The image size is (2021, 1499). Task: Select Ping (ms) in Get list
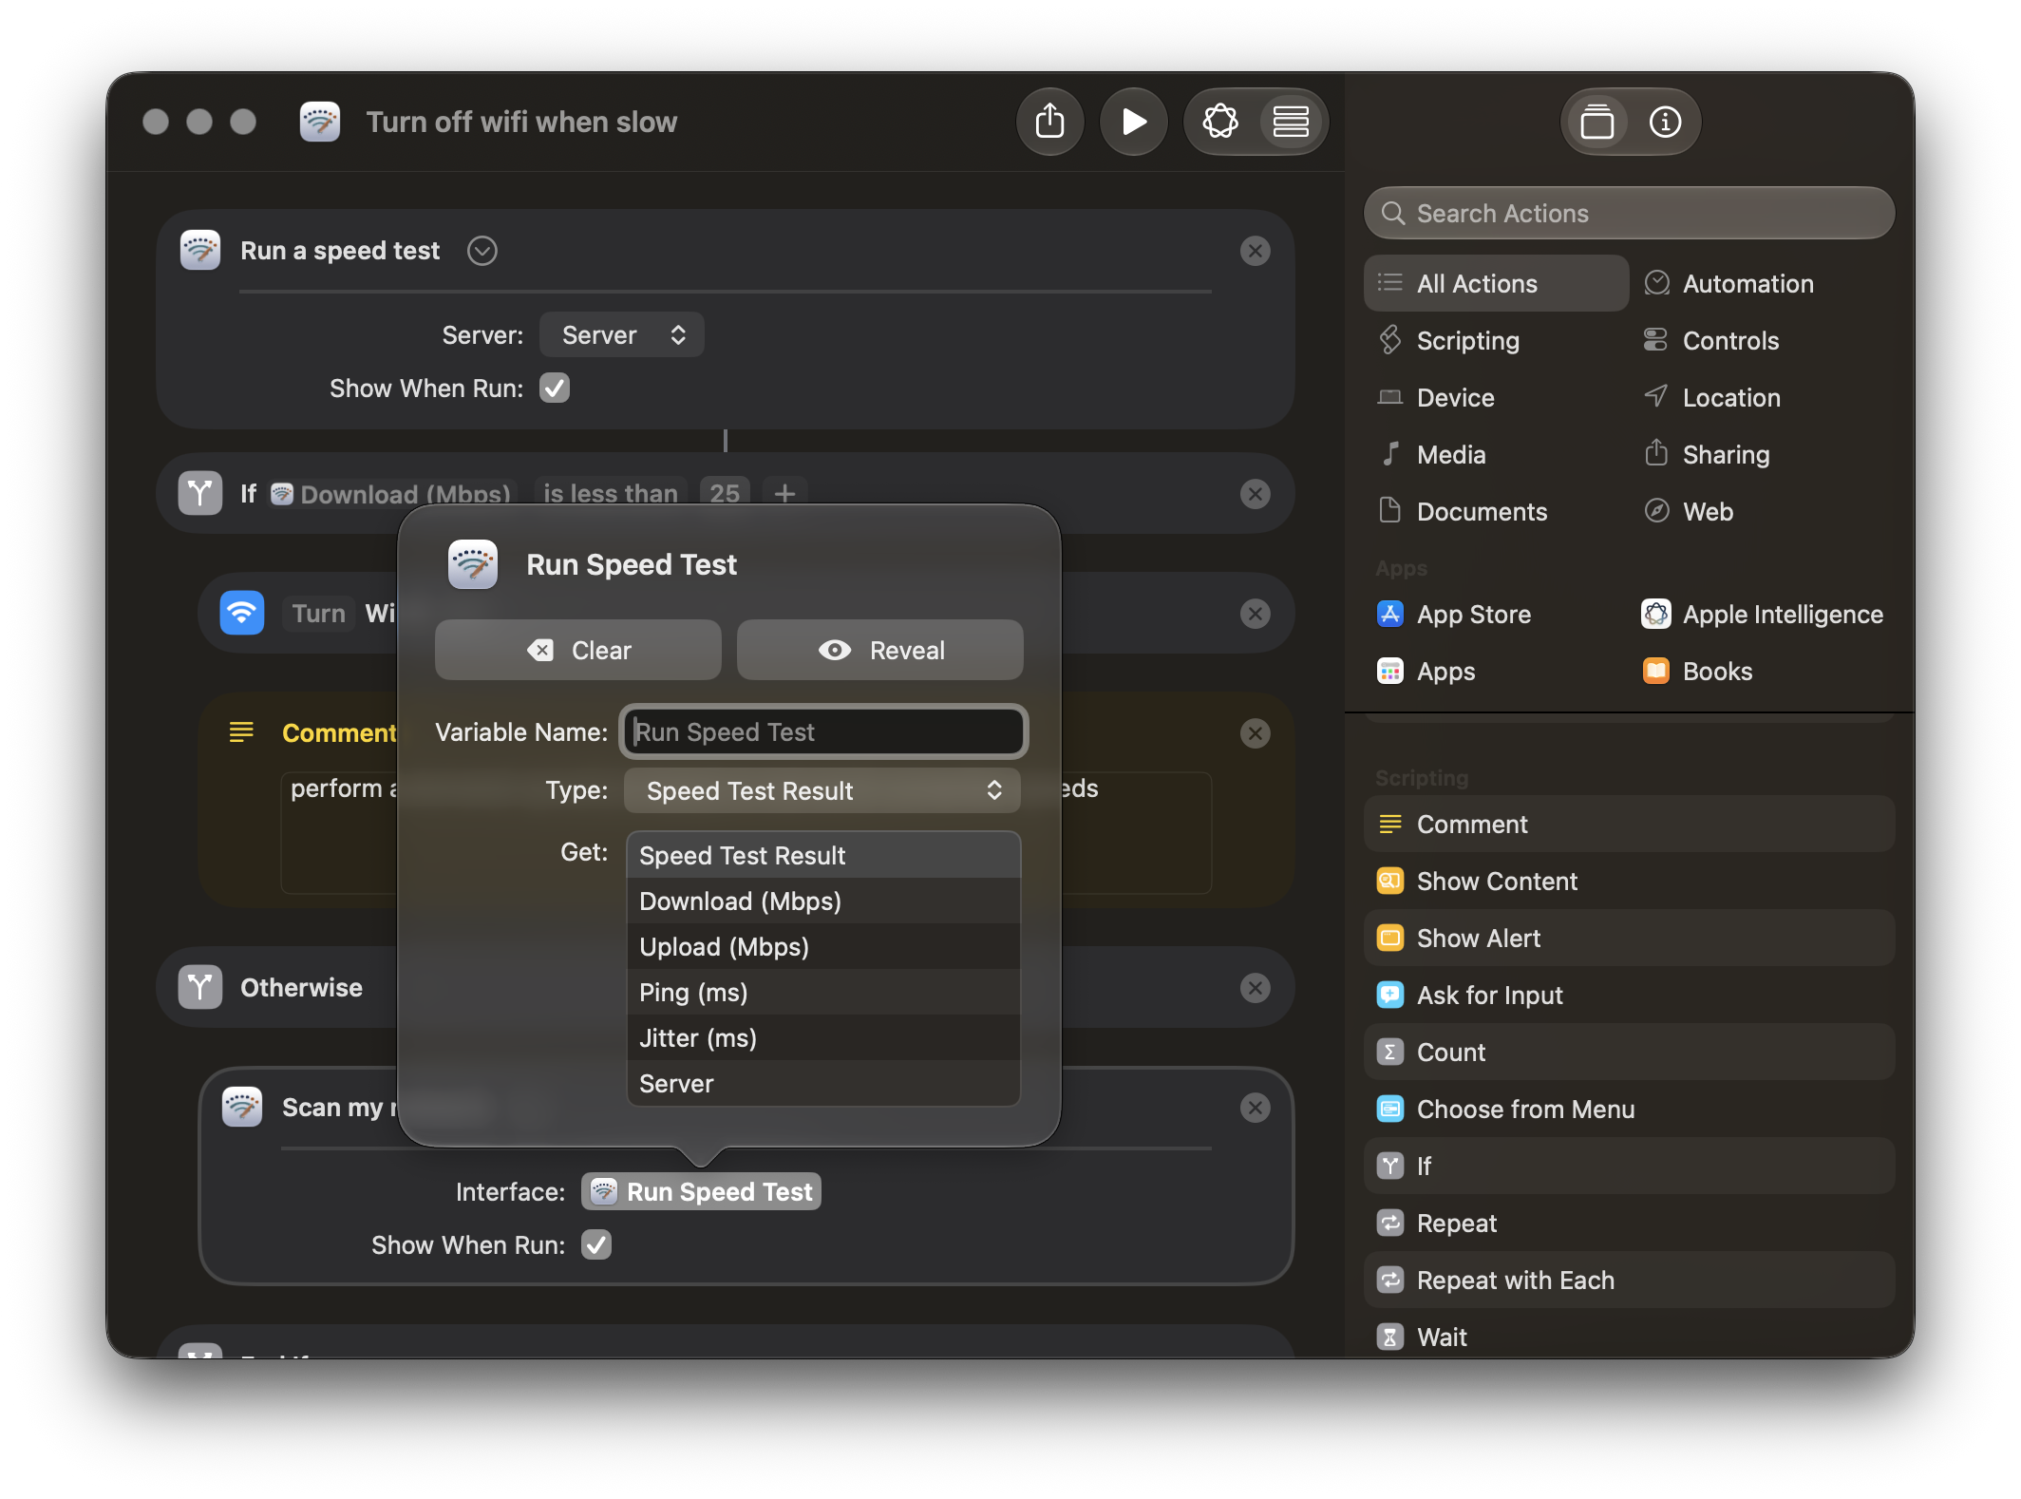click(823, 992)
